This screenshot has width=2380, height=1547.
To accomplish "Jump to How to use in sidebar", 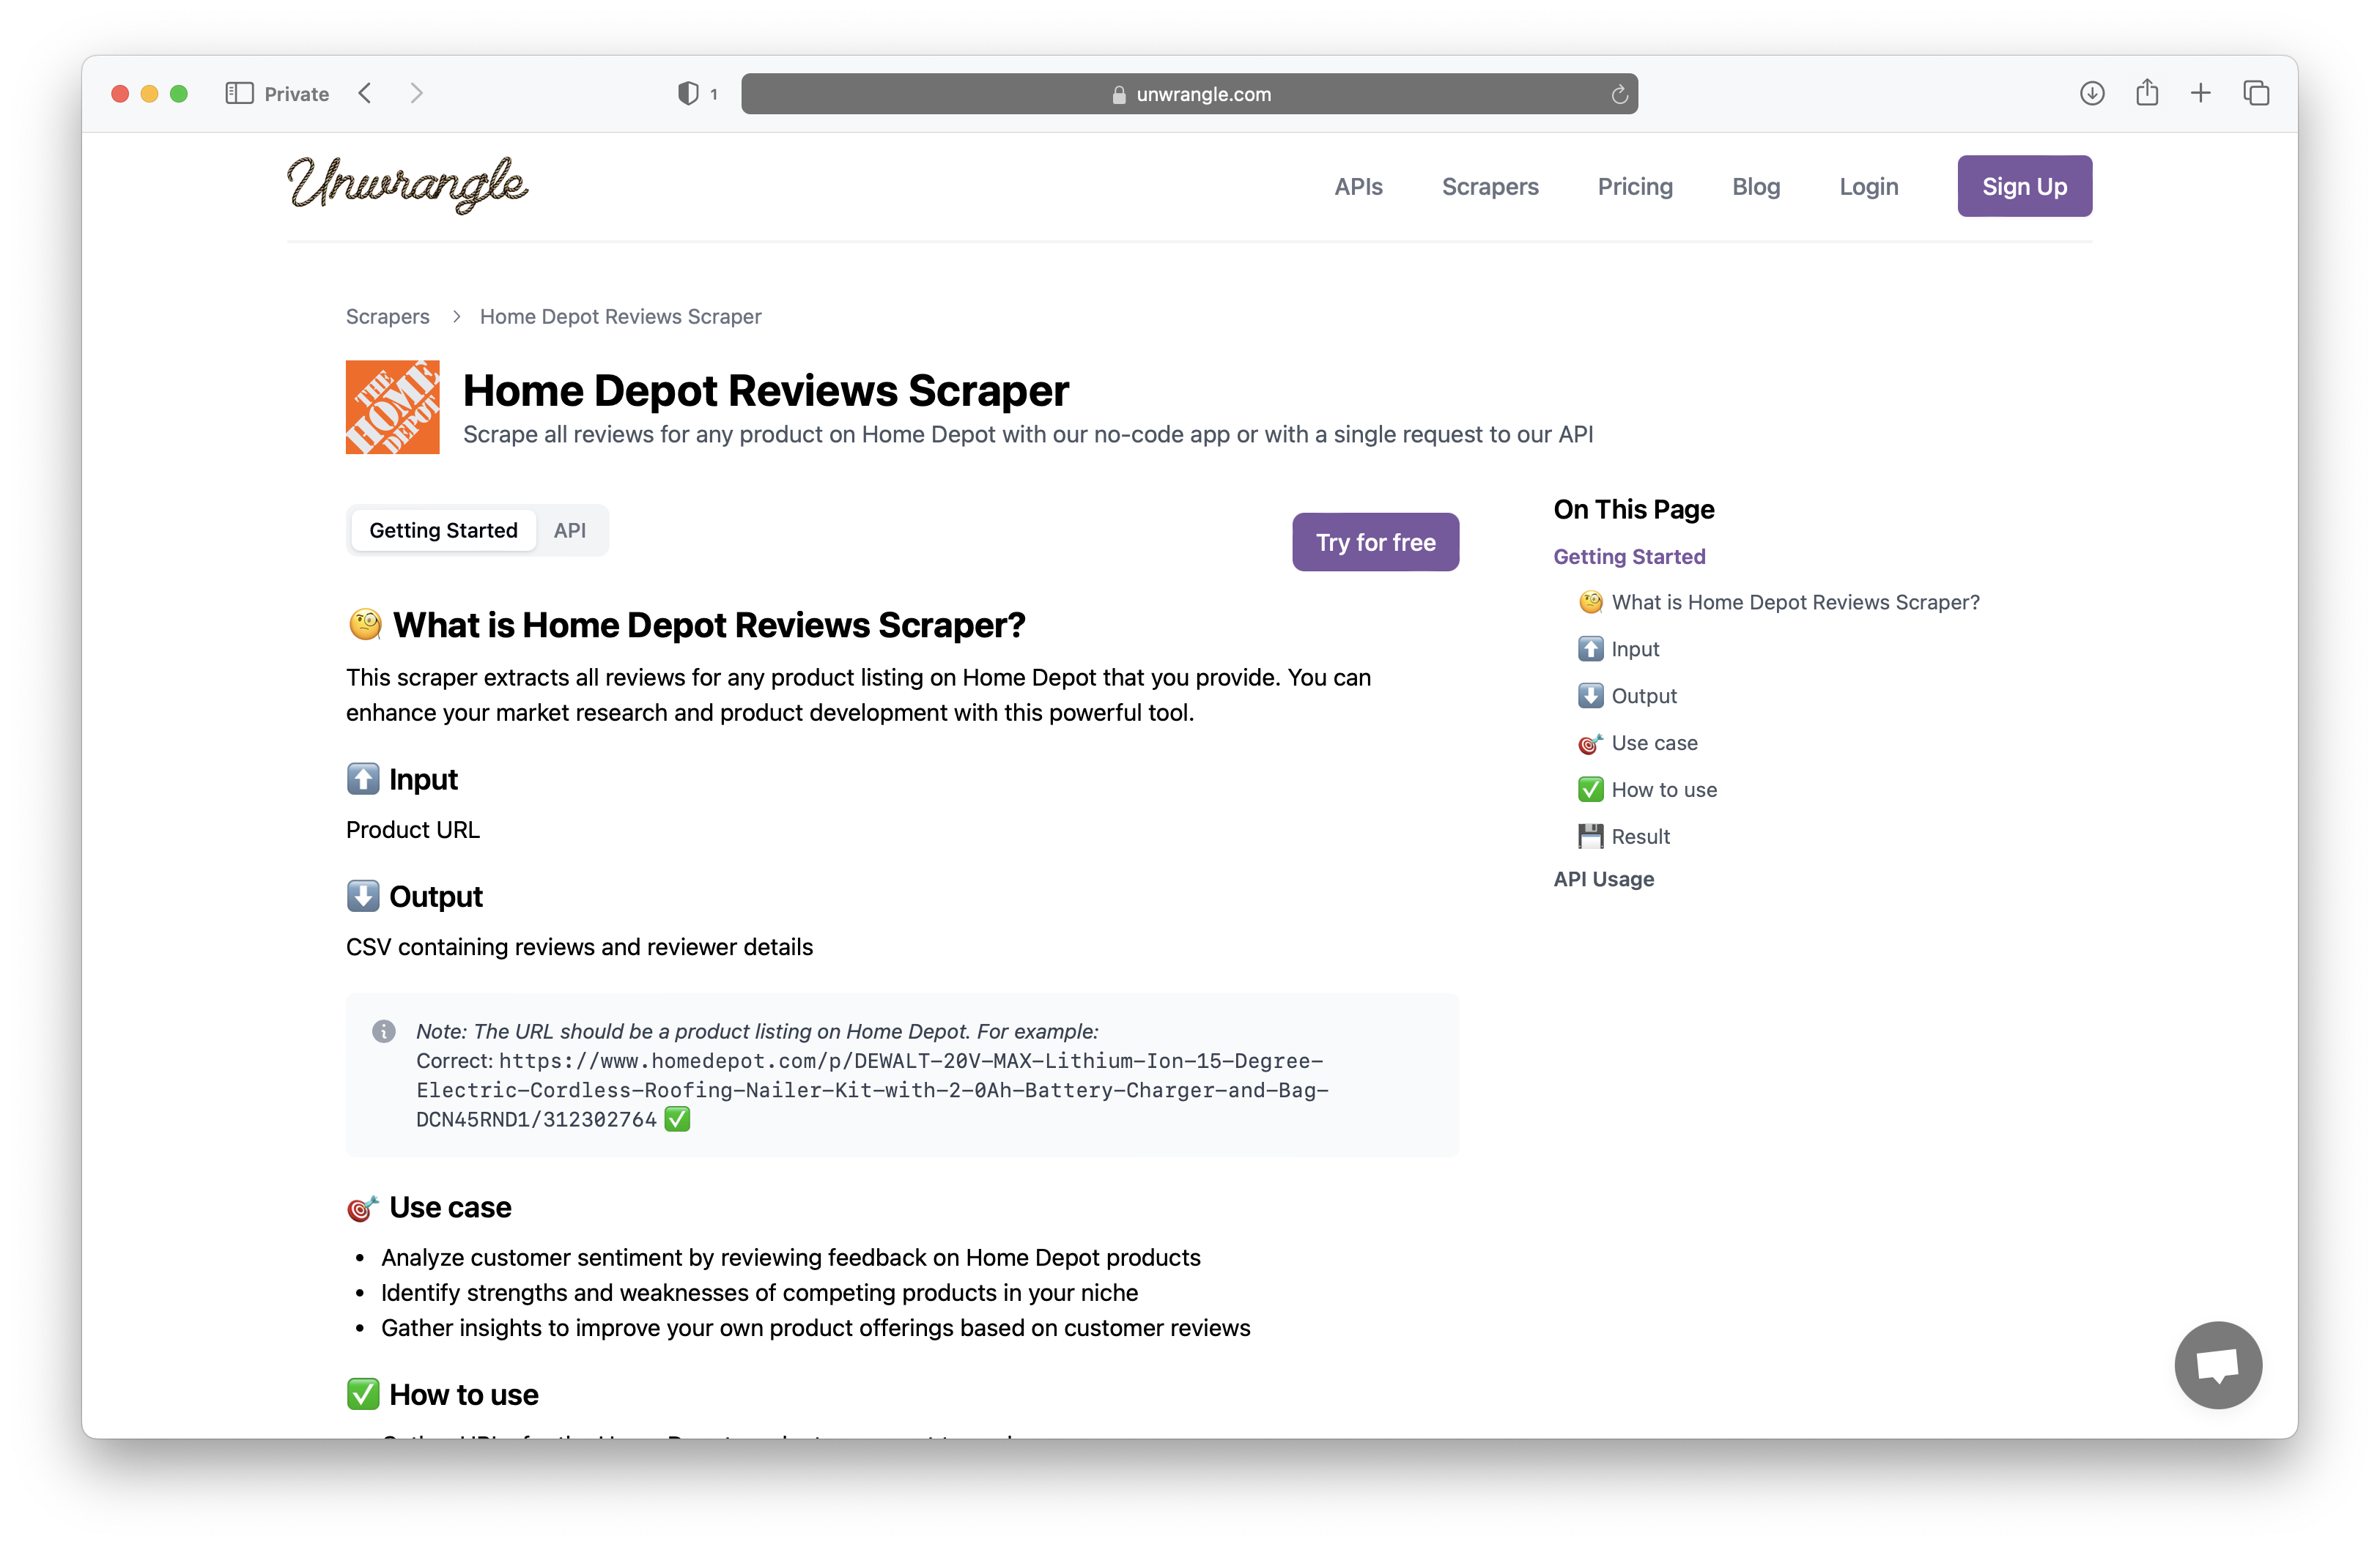I will click(x=1647, y=790).
